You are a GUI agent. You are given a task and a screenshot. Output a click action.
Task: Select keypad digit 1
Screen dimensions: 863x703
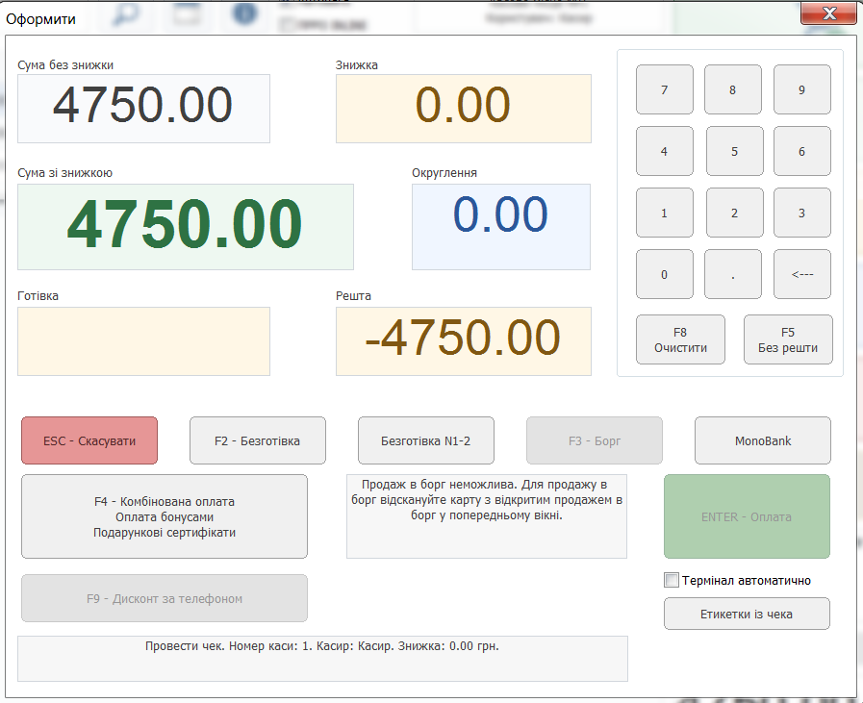664,213
